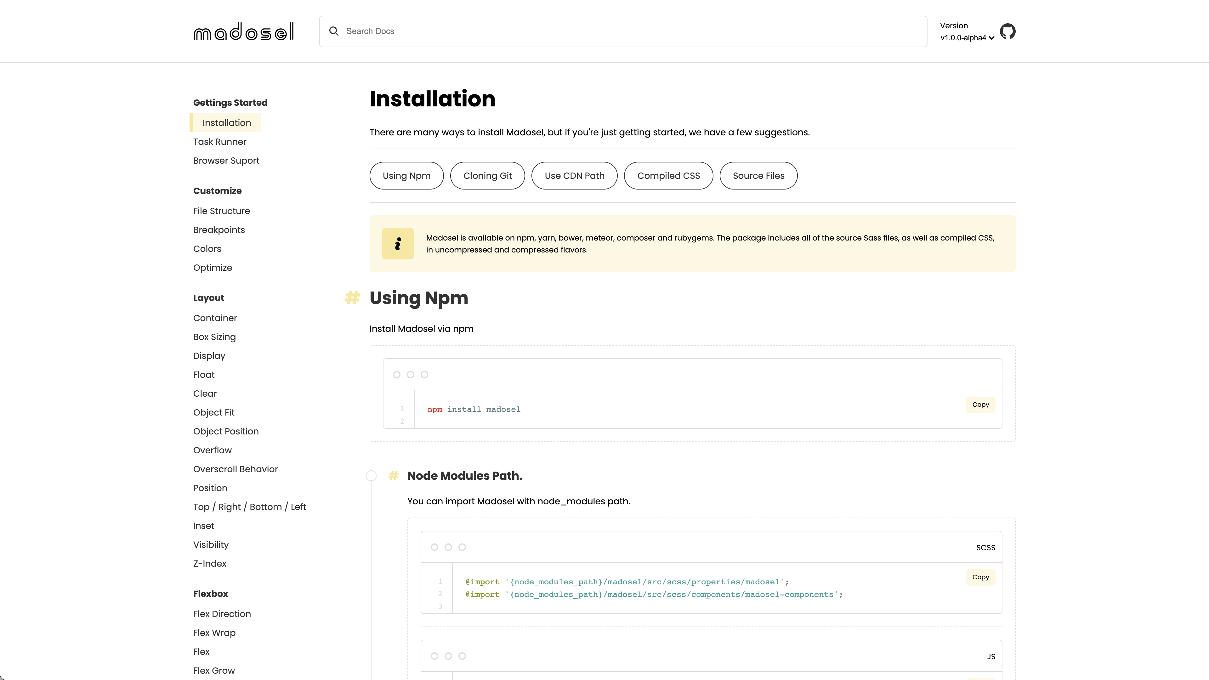Click the madosel logo
1209x680 pixels.
244,31
